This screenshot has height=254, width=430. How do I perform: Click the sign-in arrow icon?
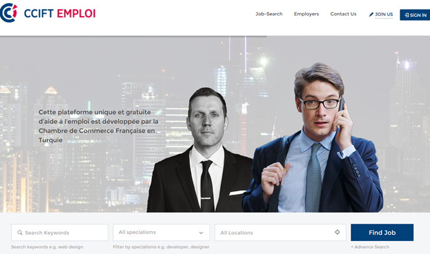(x=406, y=15)
